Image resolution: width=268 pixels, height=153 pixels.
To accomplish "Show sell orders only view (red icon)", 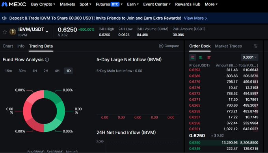I will [209, 57].
